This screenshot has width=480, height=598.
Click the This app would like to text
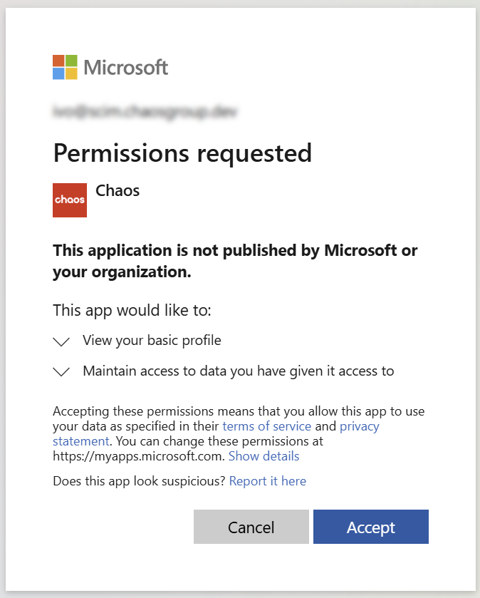[x=132, y=311]
